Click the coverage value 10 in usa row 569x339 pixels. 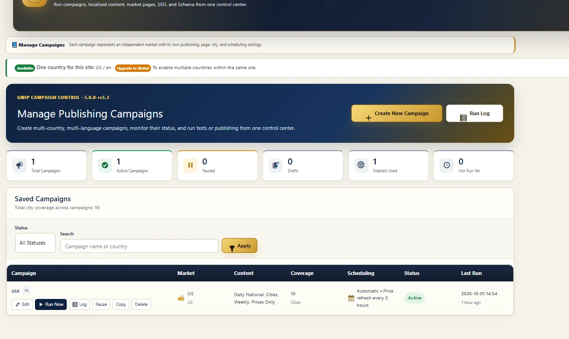pos(293,294)
